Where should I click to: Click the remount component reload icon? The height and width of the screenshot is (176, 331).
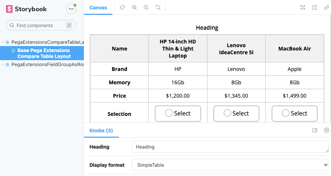click(x=122, y=7)
